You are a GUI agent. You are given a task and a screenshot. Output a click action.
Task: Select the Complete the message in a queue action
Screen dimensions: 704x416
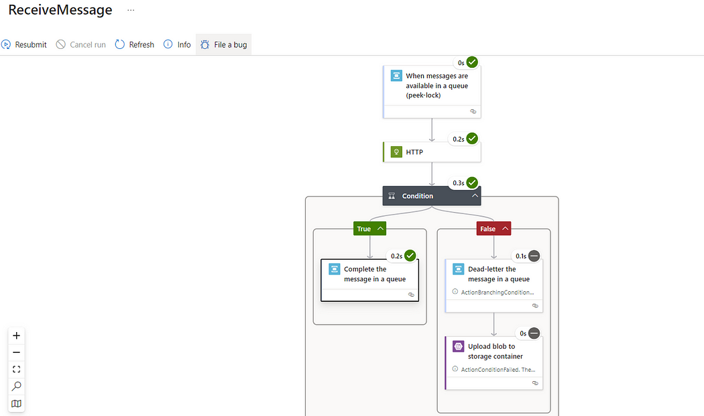pyautogui.click(x=370, y=280)
